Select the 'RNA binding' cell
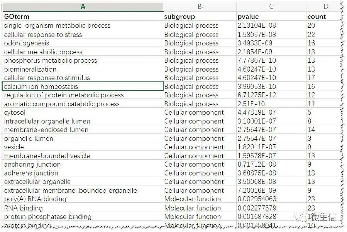This screenshot has width=347, height=232. 83,208
